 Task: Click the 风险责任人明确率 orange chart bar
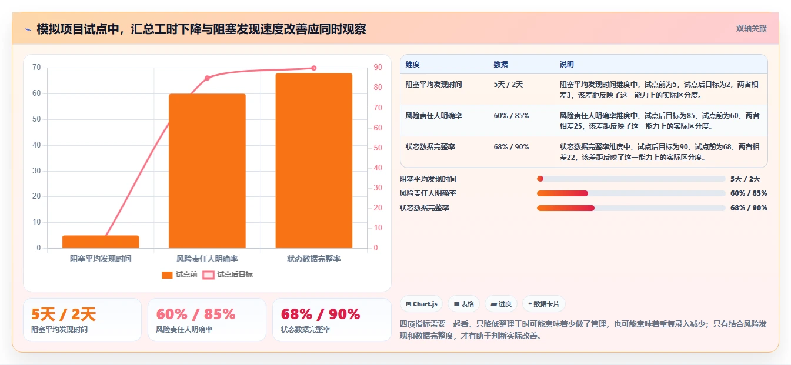pos(207,171)
